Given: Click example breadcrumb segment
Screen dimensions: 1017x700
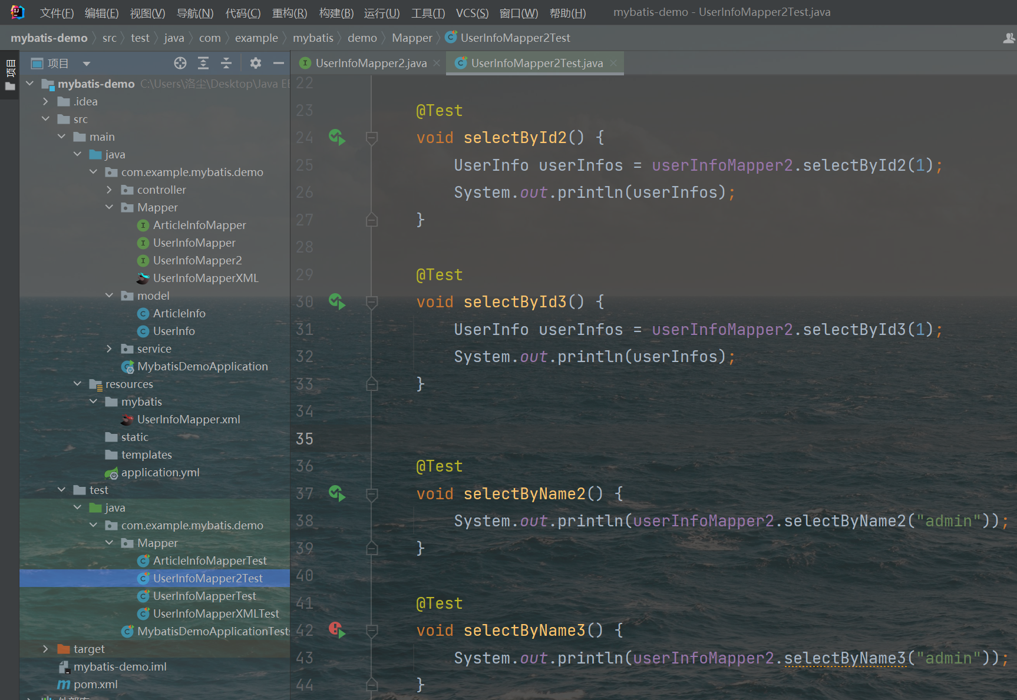Looking at the screenshot, I should [x=256, y=38].
